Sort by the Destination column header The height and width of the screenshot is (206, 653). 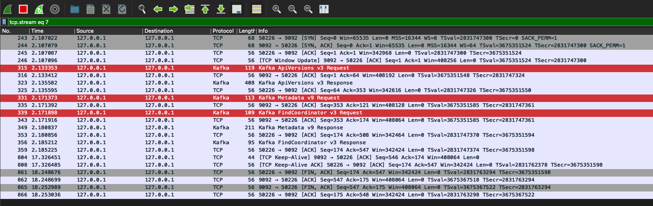(177, 31)
